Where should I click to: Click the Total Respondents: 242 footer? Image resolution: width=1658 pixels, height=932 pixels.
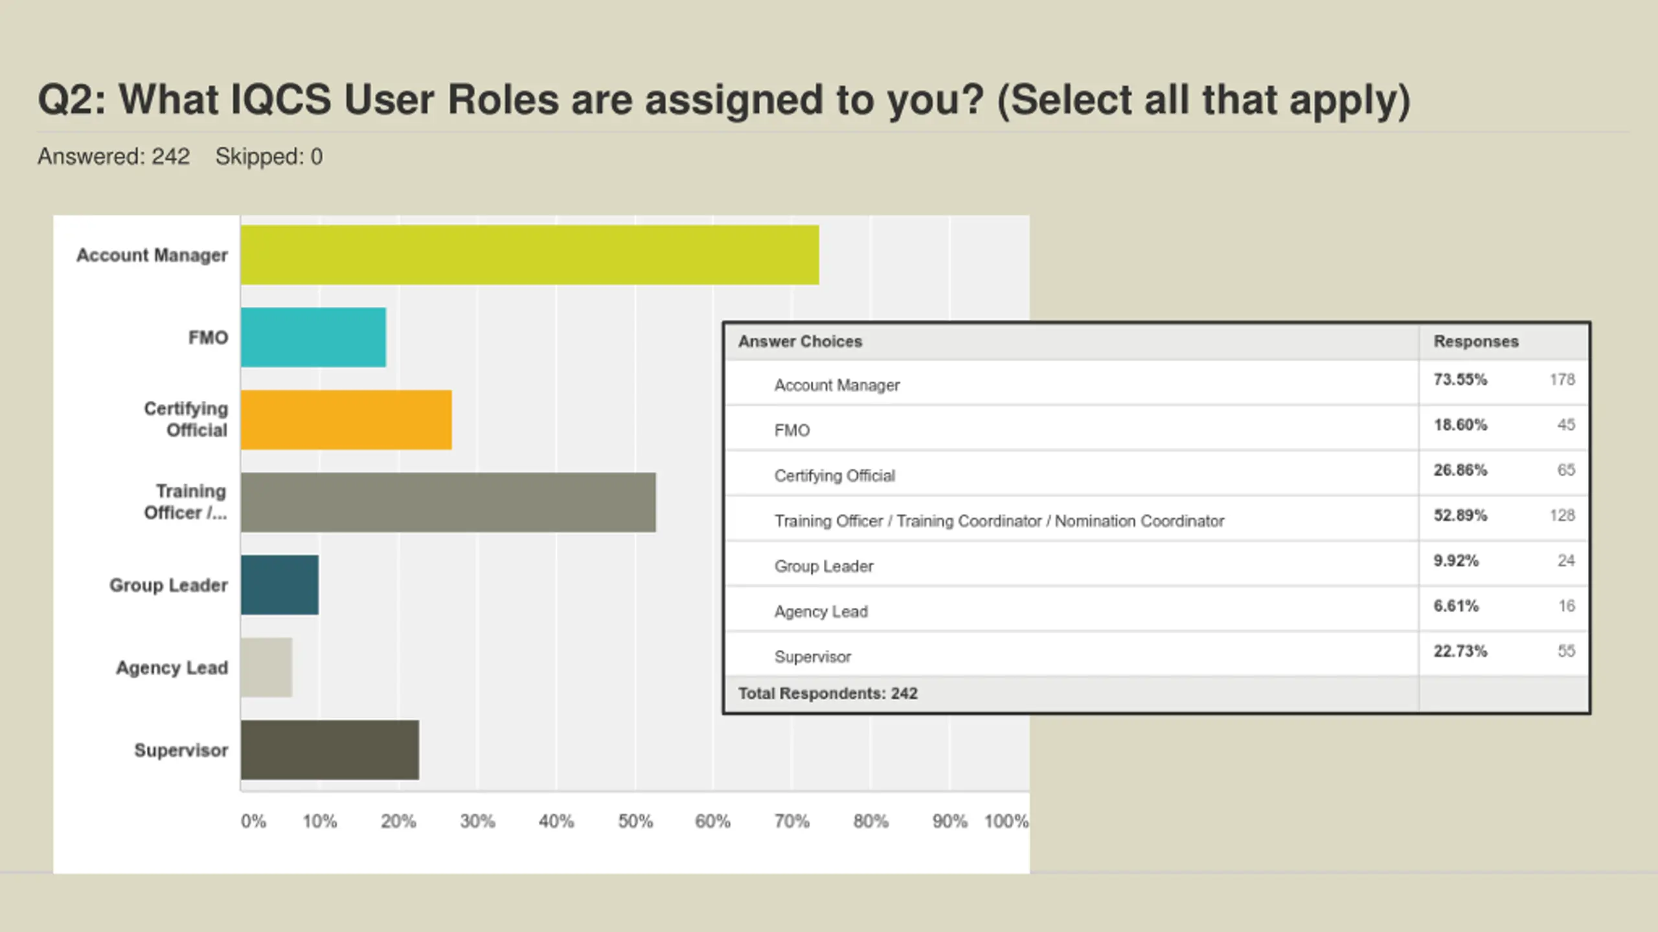(x=828, y=693)
